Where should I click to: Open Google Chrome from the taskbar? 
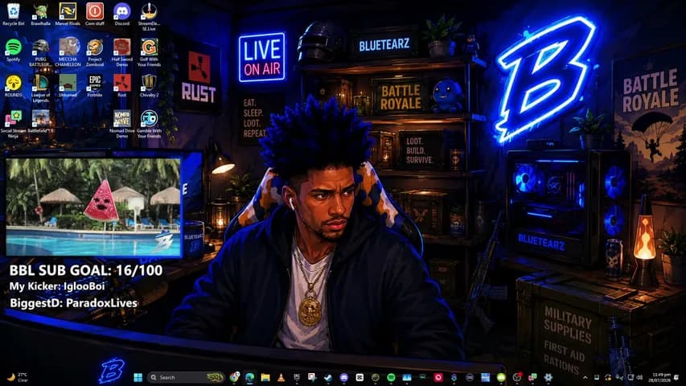coord(235,377)
